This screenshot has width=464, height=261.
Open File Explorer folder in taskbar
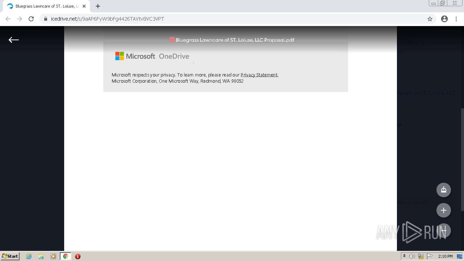(41, 256)
